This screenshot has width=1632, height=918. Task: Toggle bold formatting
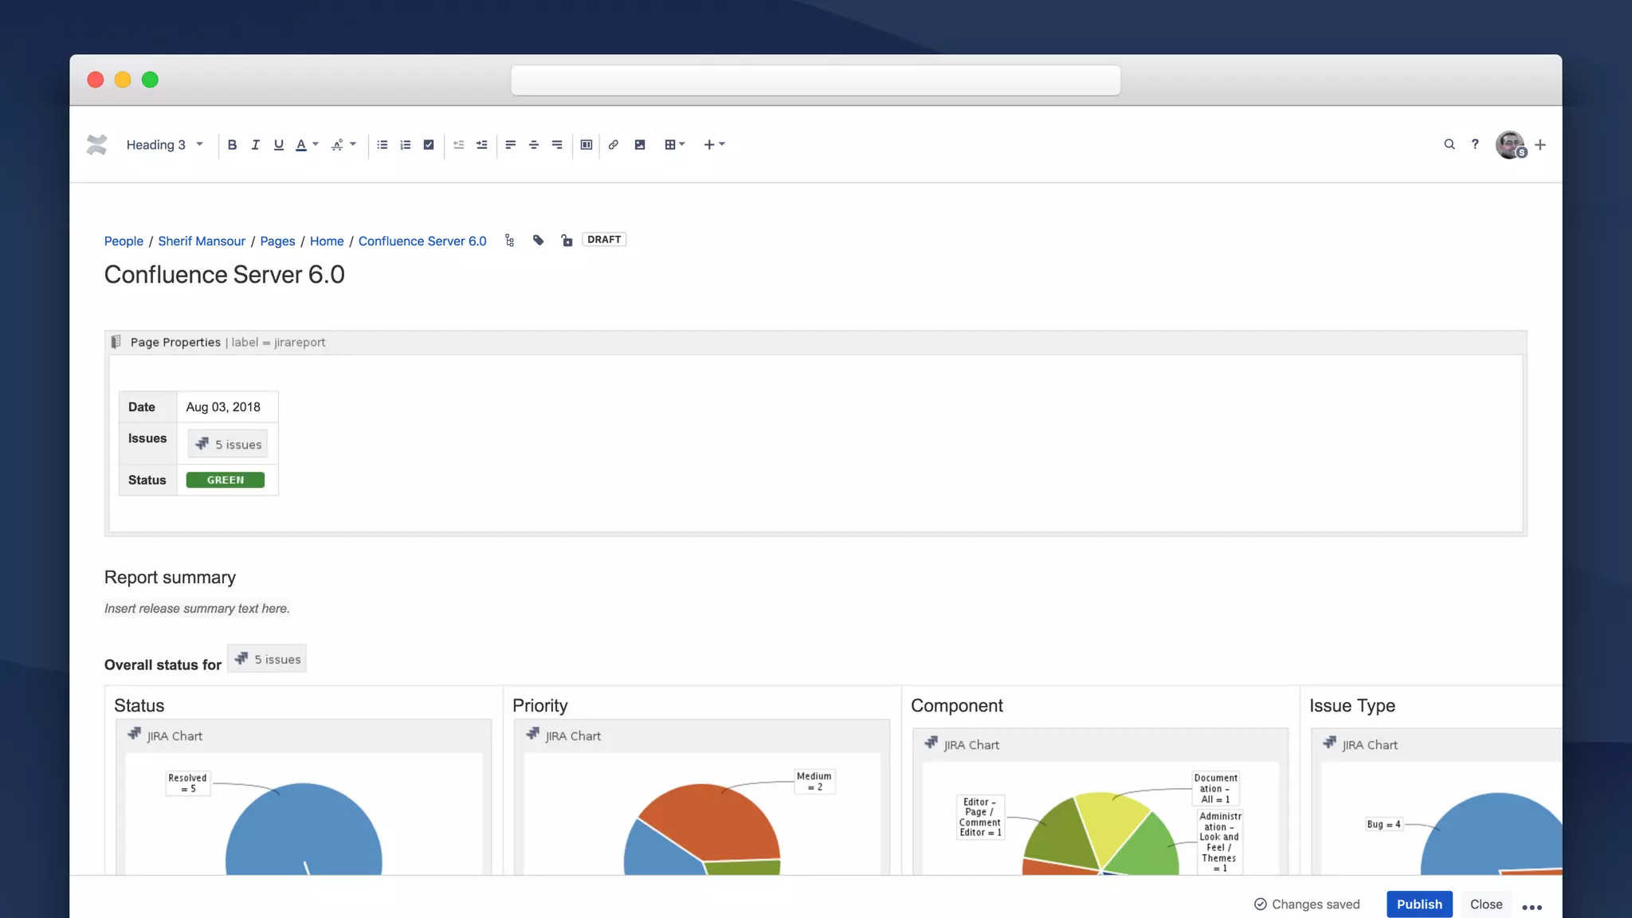tap(232, 144)
